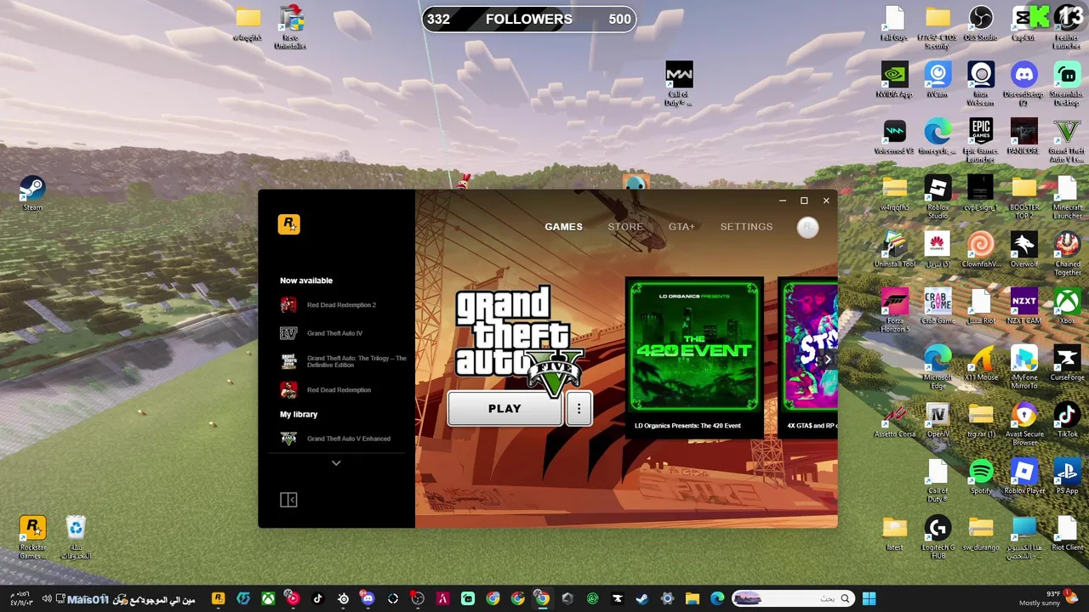Open the volume icon in system tray
Screen dimensions: 1089x612
point(47,599)
